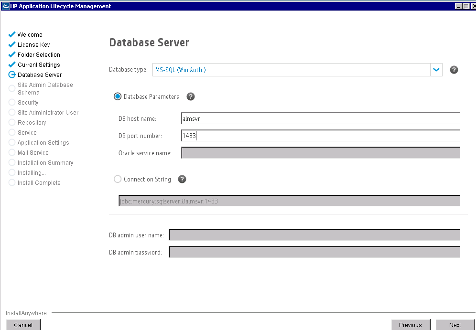Screen dimensions: 476x330
Task: Click the Previous button
Action: point(411,325)
